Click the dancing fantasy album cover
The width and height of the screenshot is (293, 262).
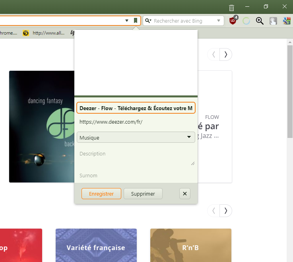click(42, 126)
